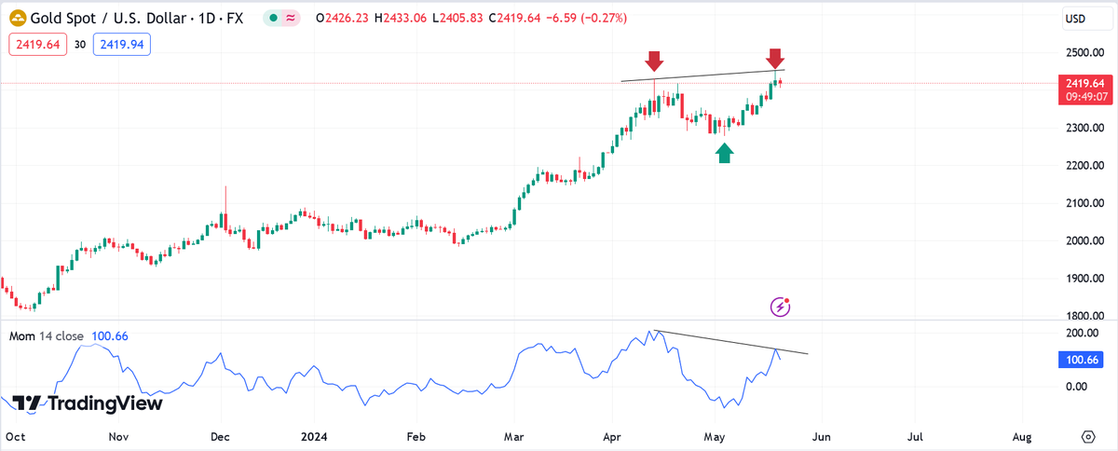The width and height of the screenshot is (1118, 451).
Task: Click the 2200.00 price axis label
Action: click(1085, 165)
